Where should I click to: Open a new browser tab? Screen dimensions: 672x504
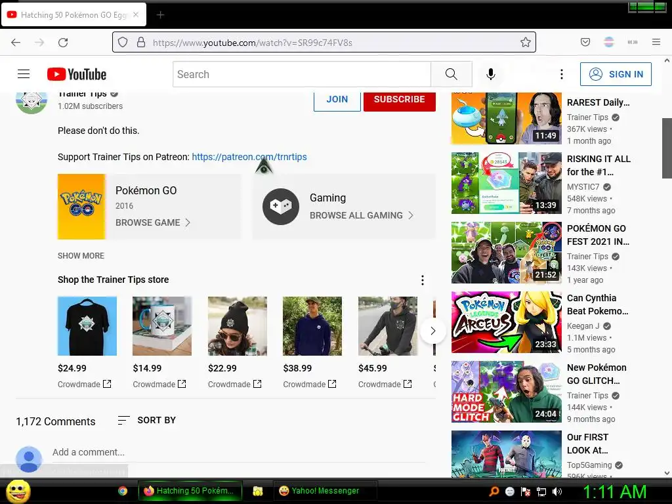[x=160, y=15]
